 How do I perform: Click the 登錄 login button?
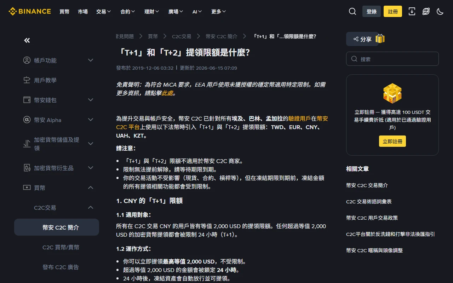(372, 11)
